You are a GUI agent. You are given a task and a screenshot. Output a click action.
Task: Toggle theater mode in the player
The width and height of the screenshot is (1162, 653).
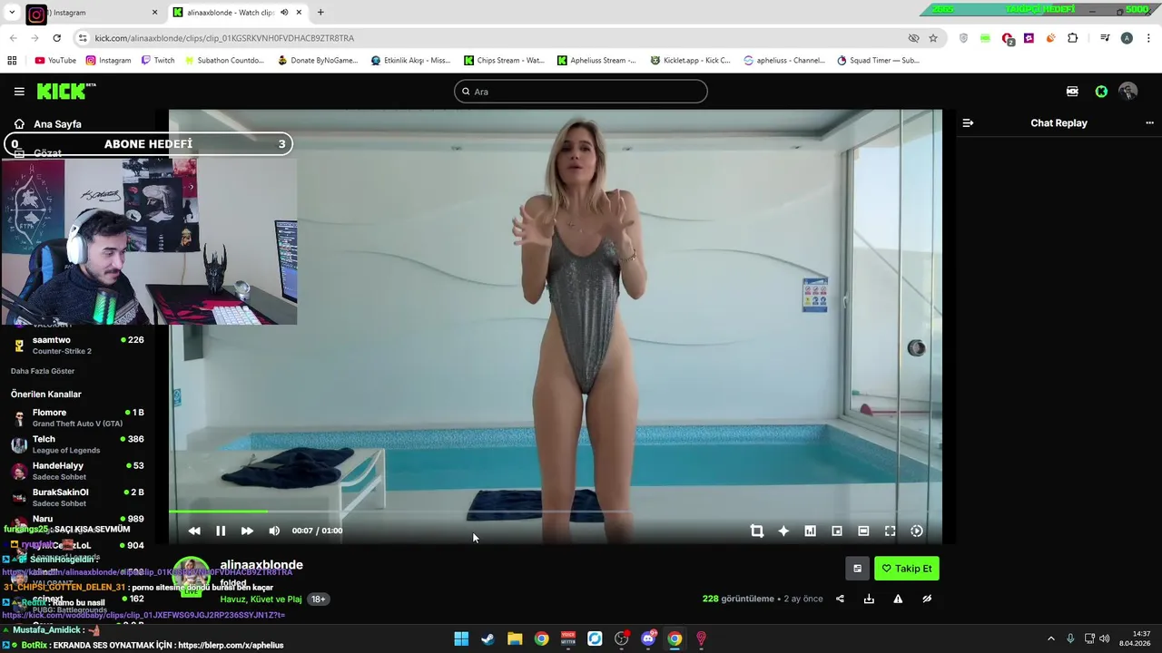863,531
